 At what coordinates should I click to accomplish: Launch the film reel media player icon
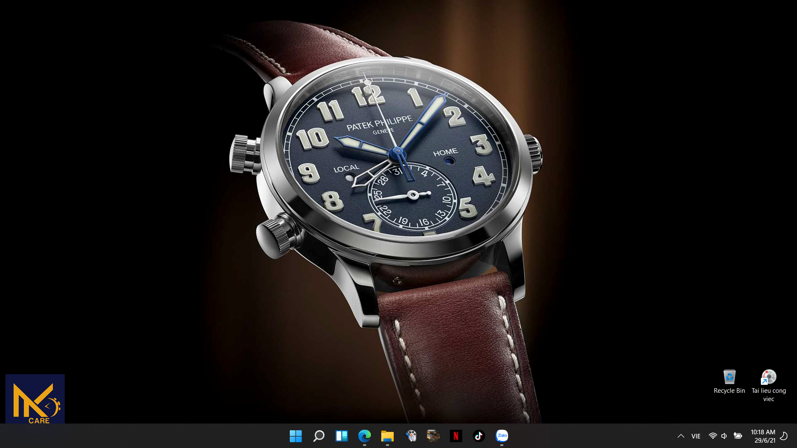click(x=410, y=436)
